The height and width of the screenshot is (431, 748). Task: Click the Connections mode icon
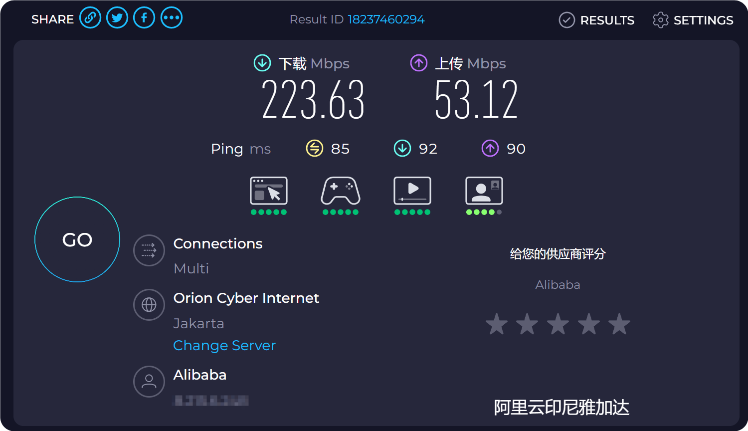point(149,250)
